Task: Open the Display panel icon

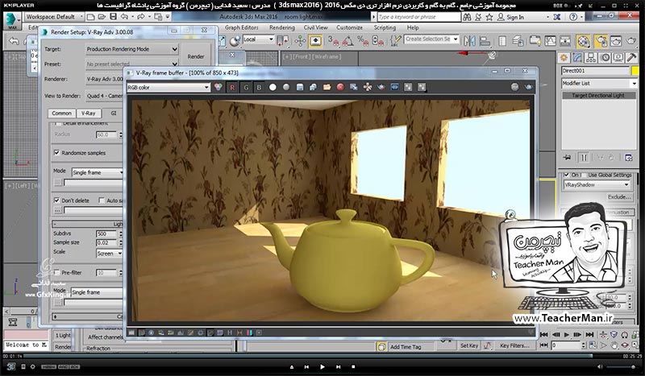Action: (618, 57)
